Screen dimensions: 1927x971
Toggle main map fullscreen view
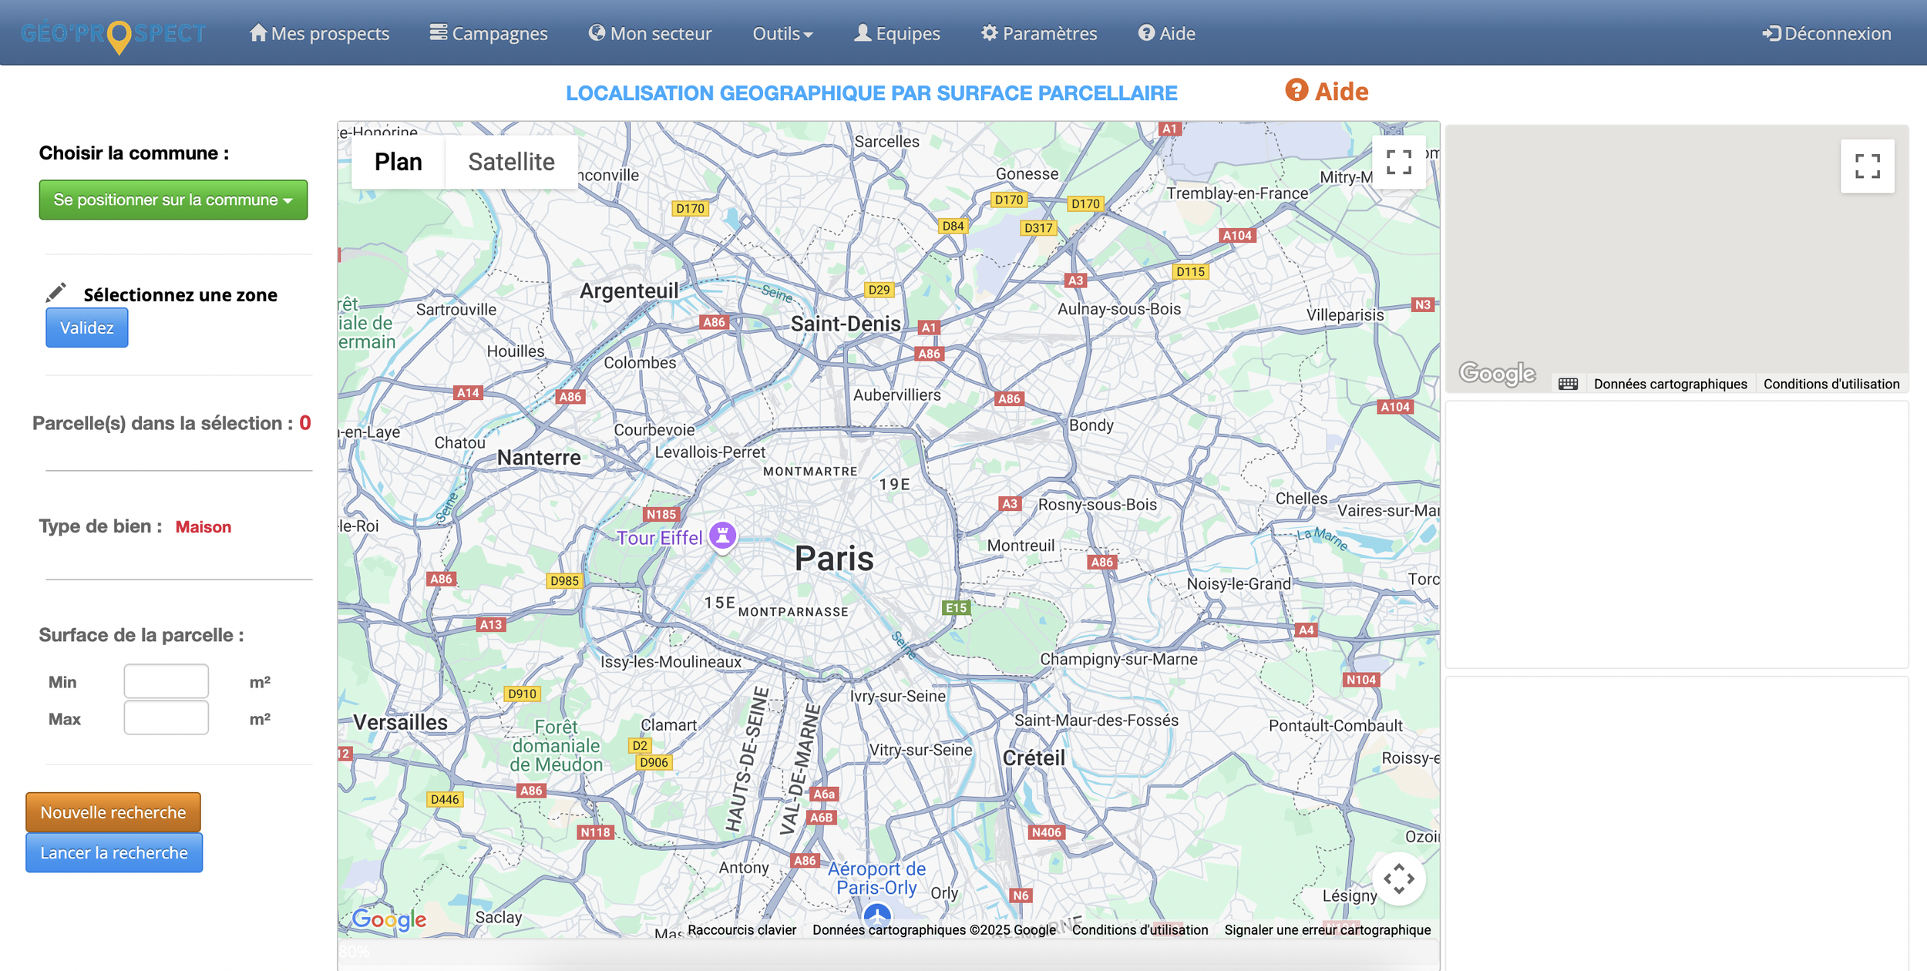tap(1398, 163)
